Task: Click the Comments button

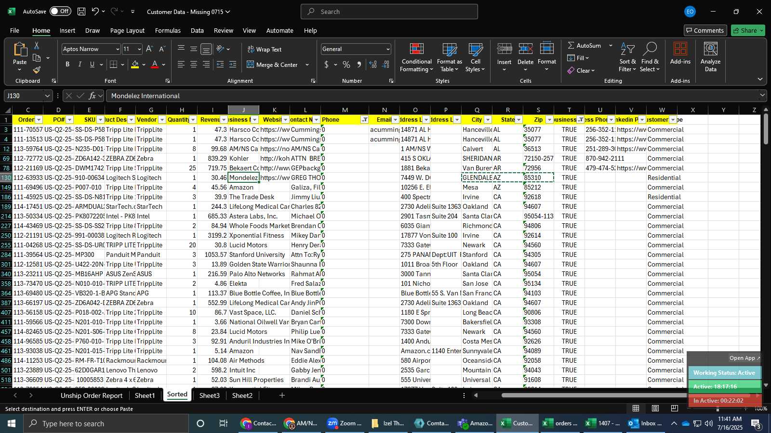Action: coord(705,30)
